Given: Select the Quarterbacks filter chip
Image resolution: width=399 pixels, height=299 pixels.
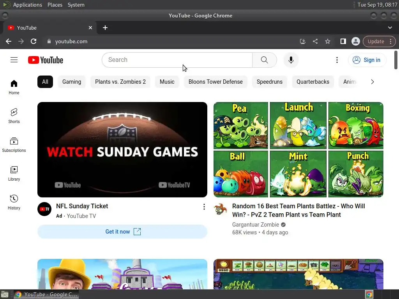Looking at the screenshot, I should click(x=313, y=82).
